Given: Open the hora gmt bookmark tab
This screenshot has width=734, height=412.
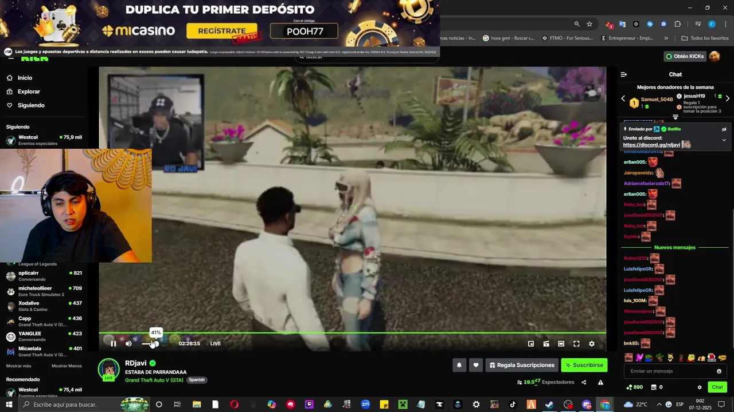Looking at the screenshot, I should click(508, 38).
